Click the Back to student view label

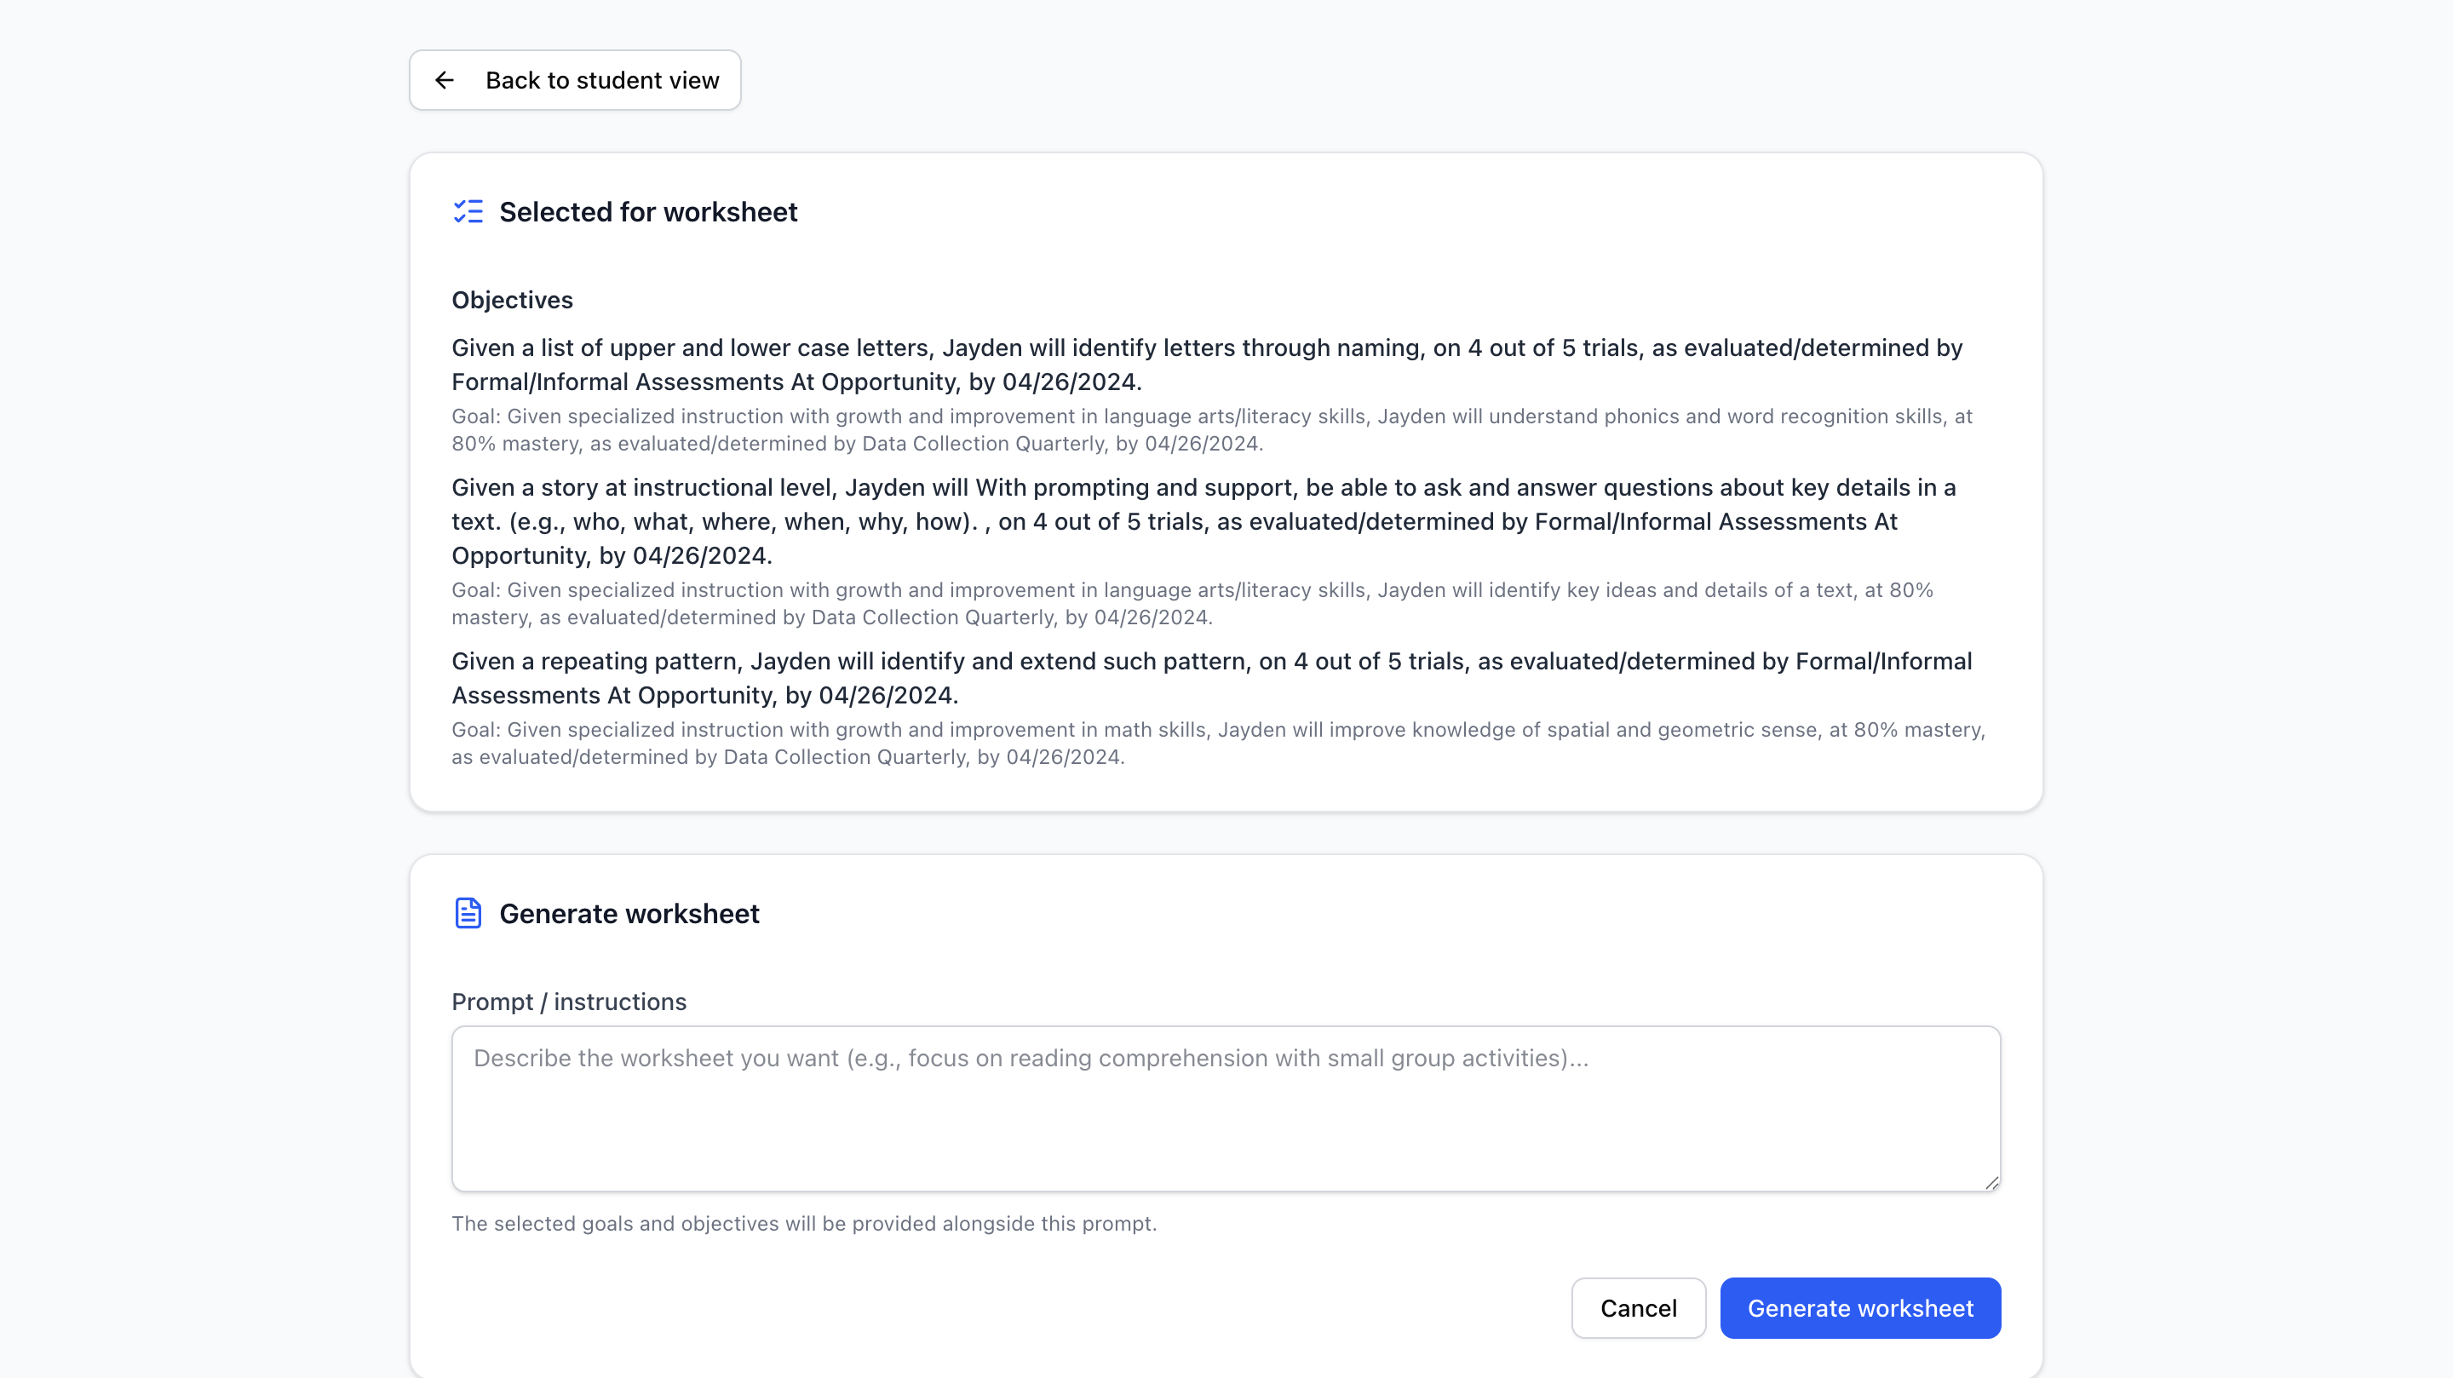tap(602, 80)
